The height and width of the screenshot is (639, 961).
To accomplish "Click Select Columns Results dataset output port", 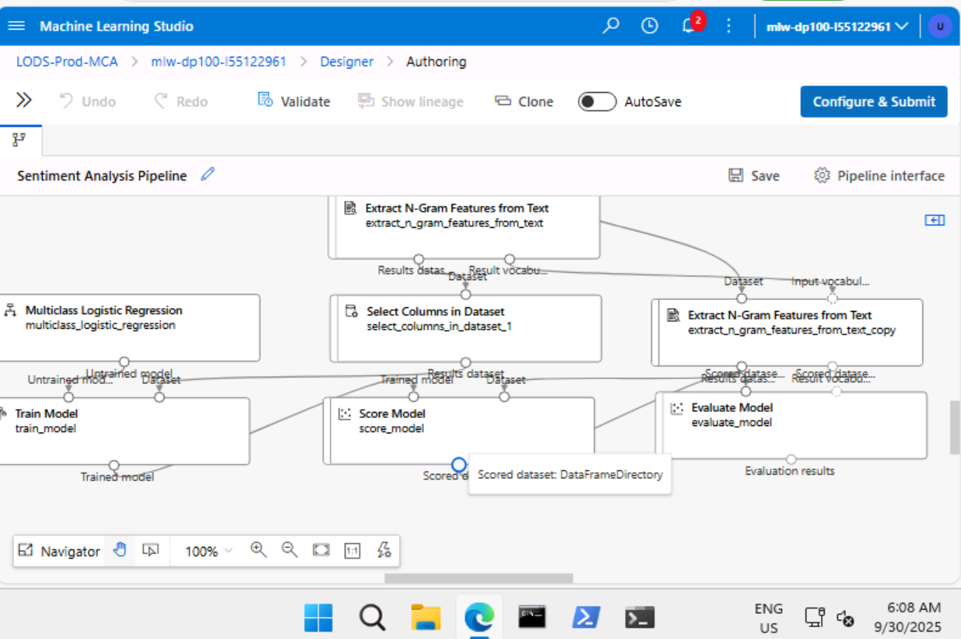I will click(466, 363).
